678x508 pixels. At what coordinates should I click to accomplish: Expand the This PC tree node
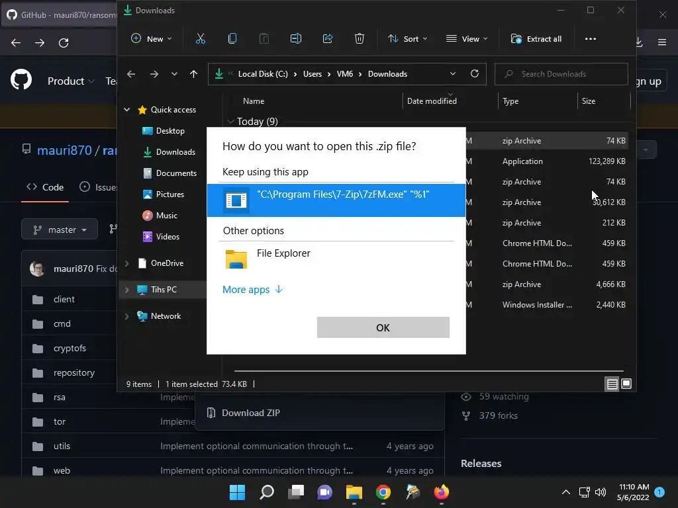tap(126, 290)
